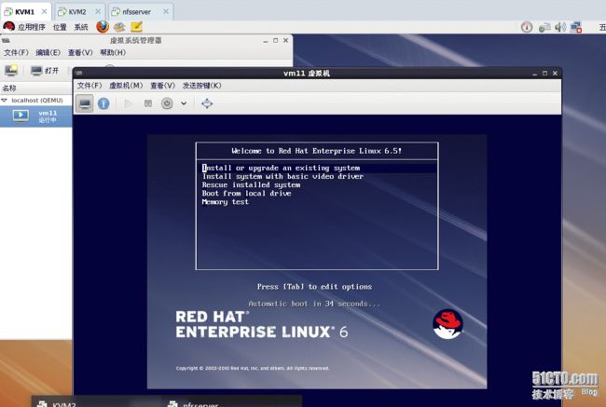Open the notes icon in top panel
The width and height of the screenshot is (606, 407).
tap(136, 27)
